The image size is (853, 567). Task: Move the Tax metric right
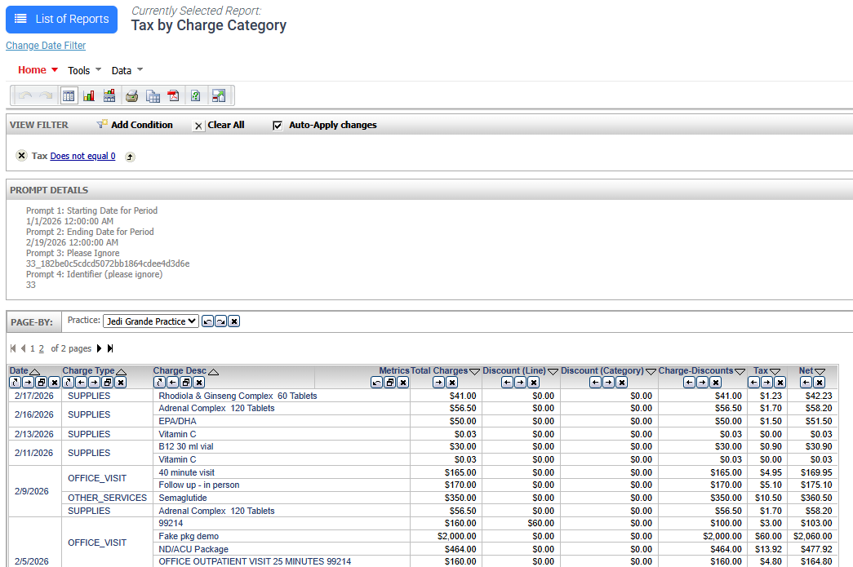point(766,382)
